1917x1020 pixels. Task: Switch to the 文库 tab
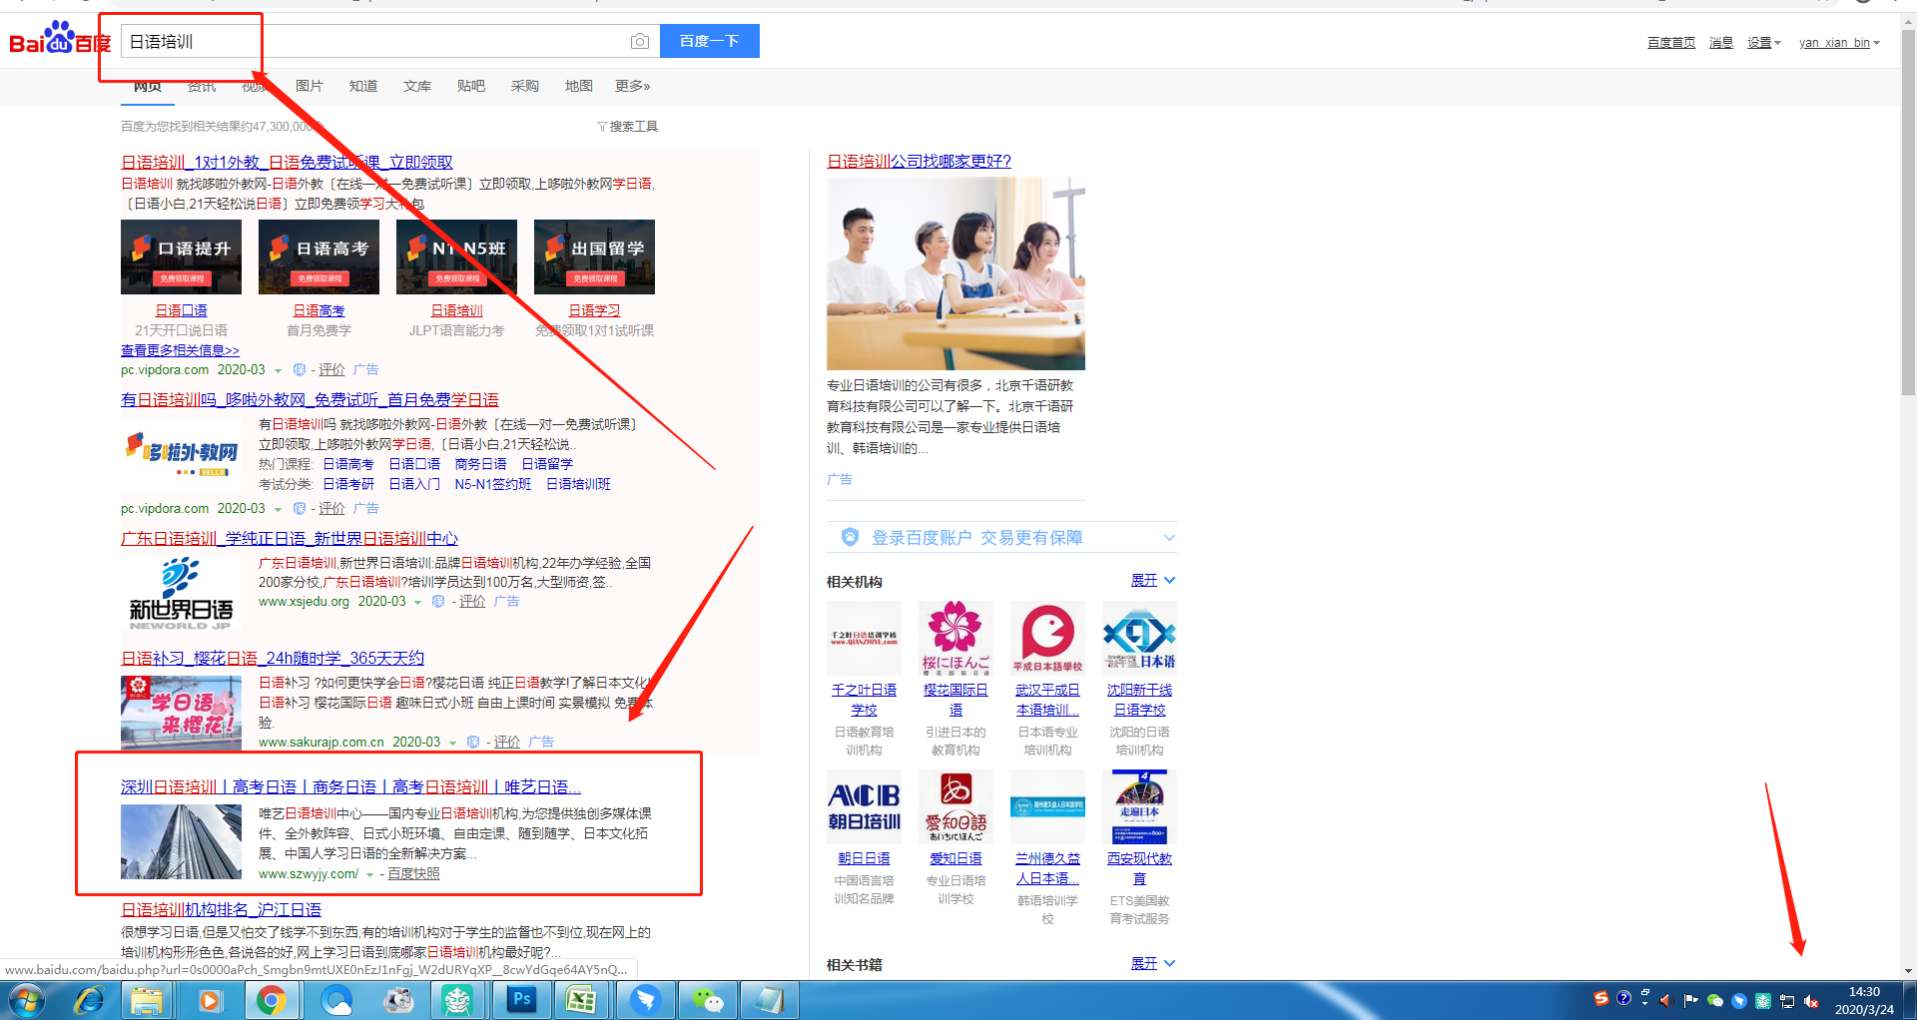pos(416,86)
